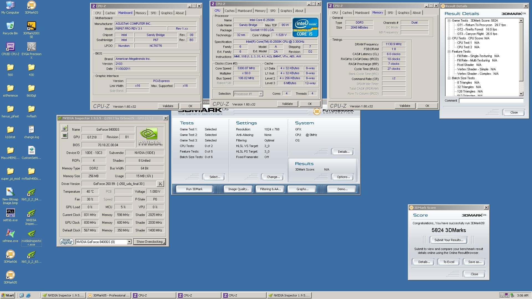The image size is (532, 299).
Task: Open the hexus_pifast folder
Action: (10, 111)
